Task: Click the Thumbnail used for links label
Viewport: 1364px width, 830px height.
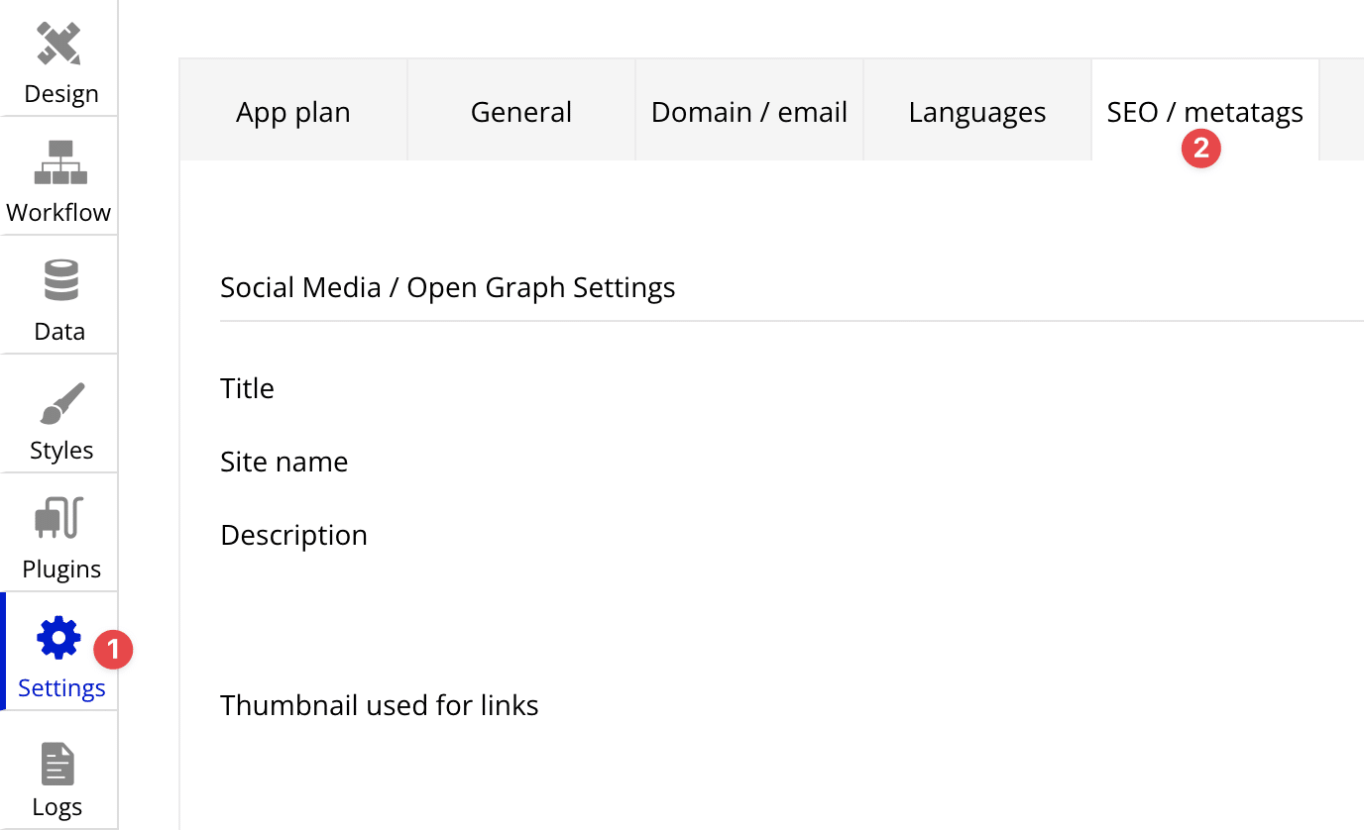Action: (x=380, y=705)
